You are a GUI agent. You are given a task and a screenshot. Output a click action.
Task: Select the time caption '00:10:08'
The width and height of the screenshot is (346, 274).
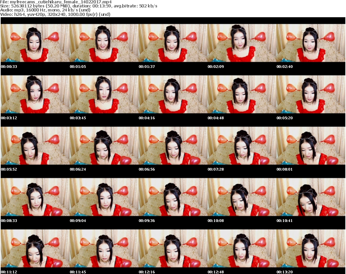coord(216,221)
